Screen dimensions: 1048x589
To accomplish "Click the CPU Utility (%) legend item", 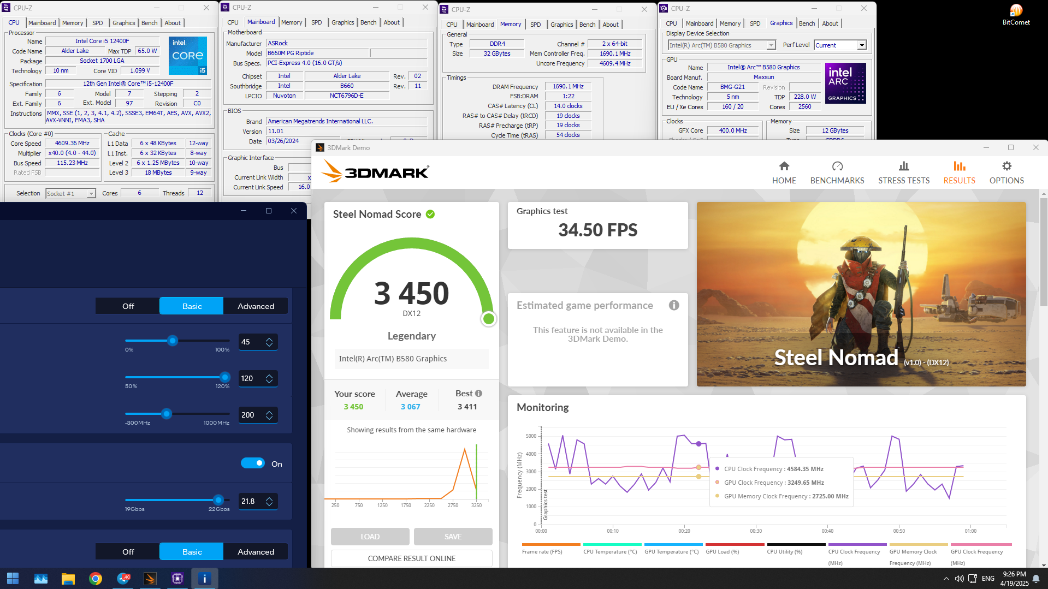I will pyautogui.click(x=796, y=549).
